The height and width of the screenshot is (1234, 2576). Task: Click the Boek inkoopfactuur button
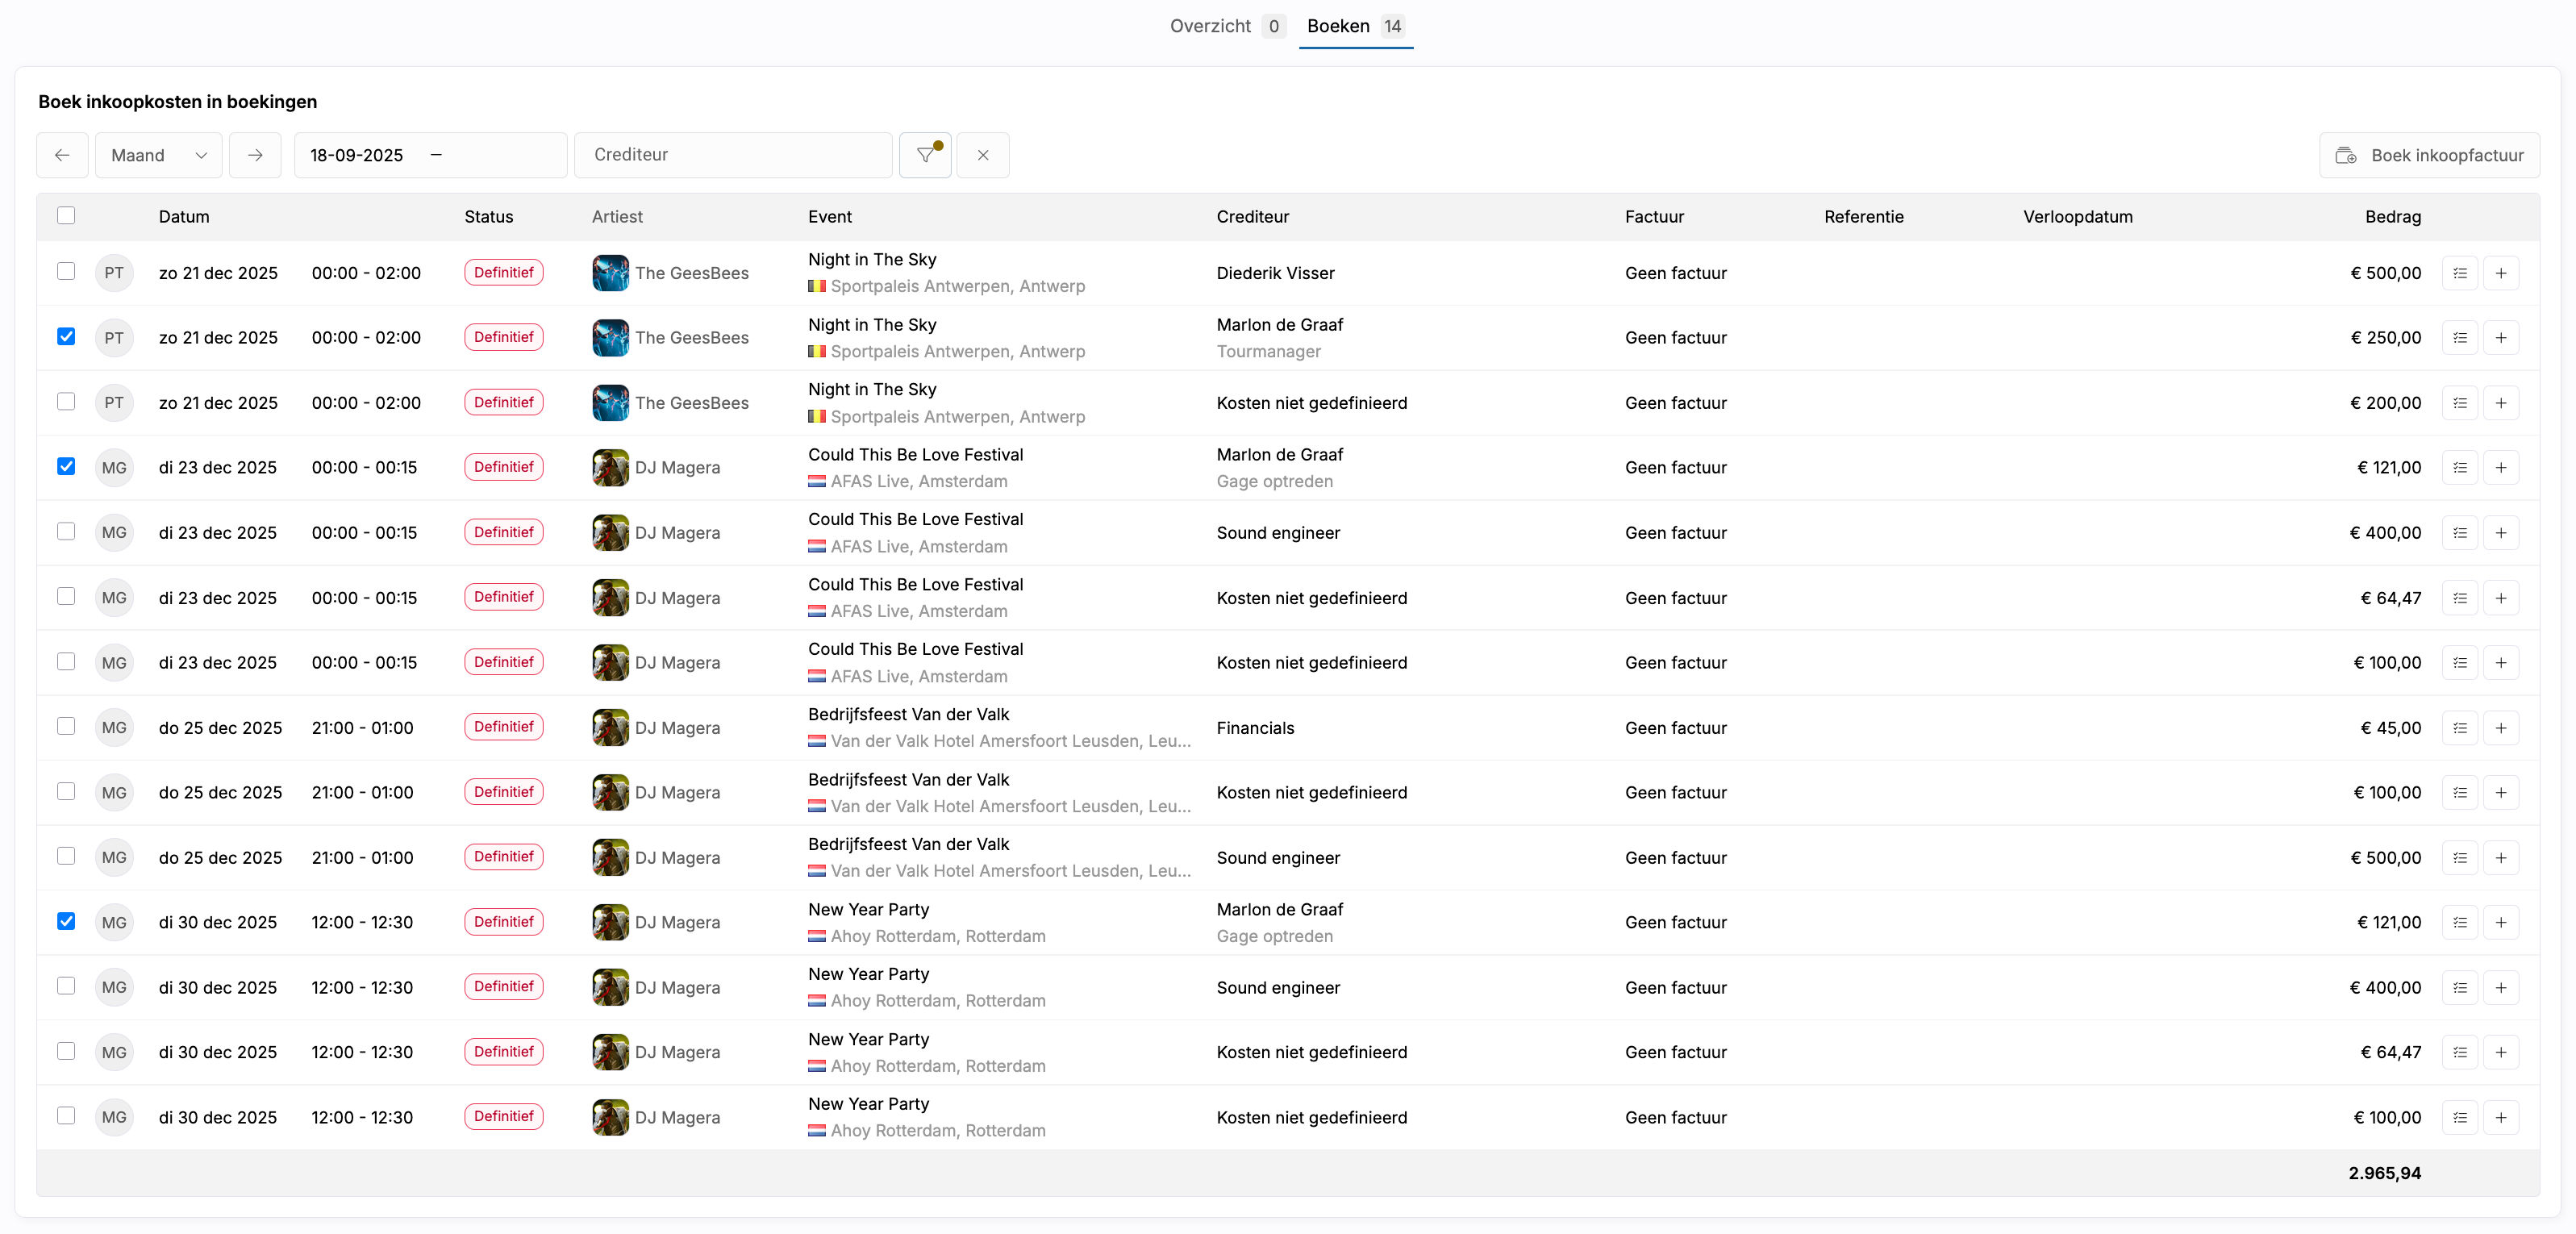click(x=2429, y=155)
